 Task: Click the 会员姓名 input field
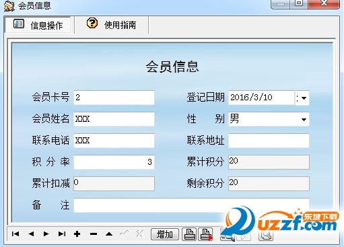[x=114, y=119]
